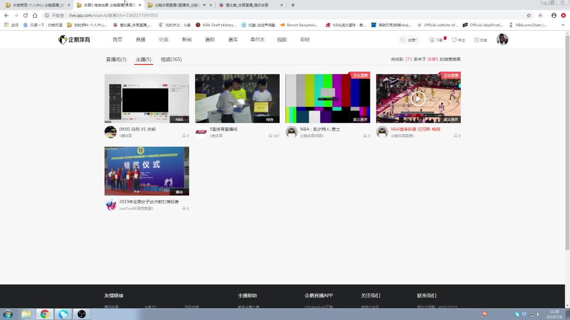
Task: Switch to the 视频(365) results tab
Action: coord(171,60)
